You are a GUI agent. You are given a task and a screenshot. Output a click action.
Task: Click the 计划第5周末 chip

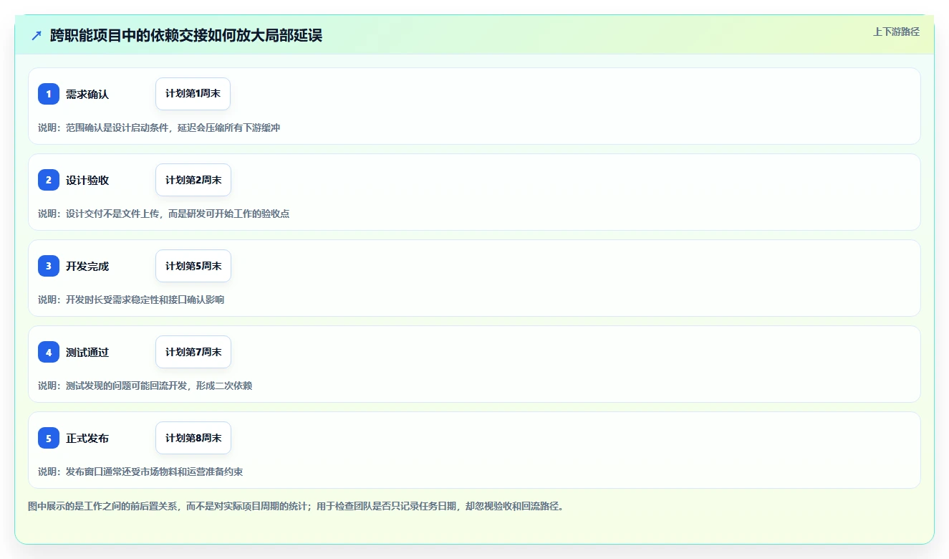coord(193,266)
